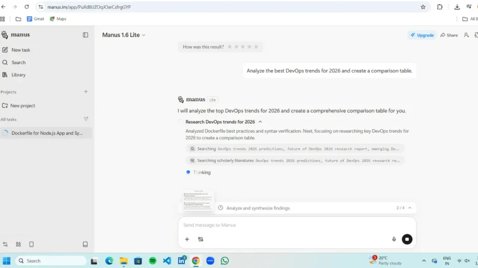
Task: Click the plus attachment icon in message box
Action: 187,239
